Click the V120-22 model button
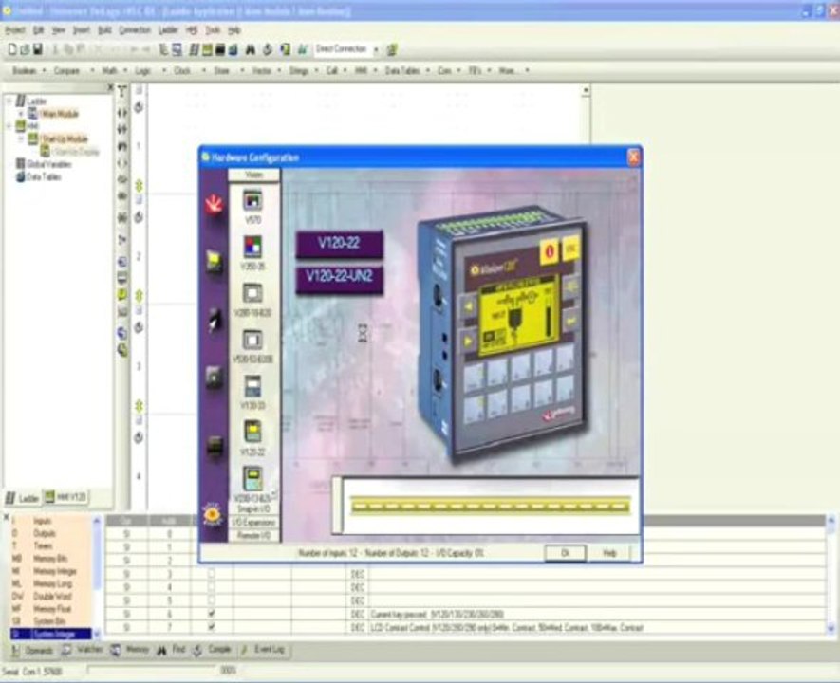Image resolution: width=840 pixels, height=683 pixels. [339, 243]
